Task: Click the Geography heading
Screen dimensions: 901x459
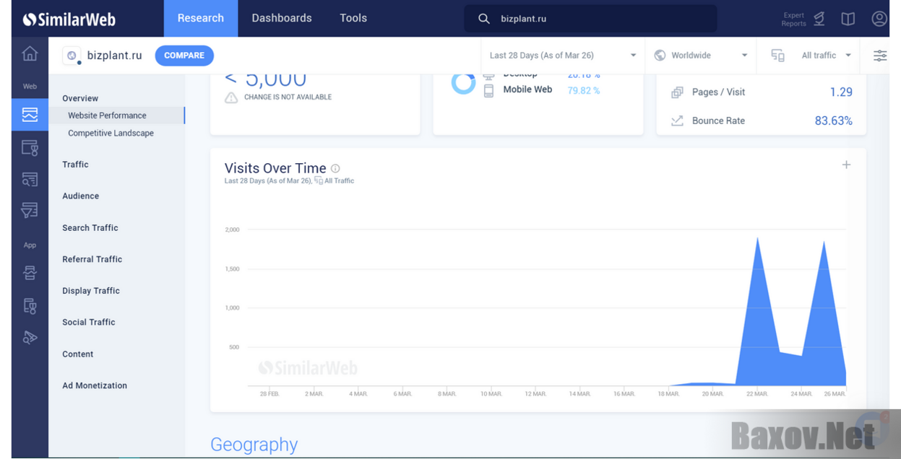Action: pos(254,445)
